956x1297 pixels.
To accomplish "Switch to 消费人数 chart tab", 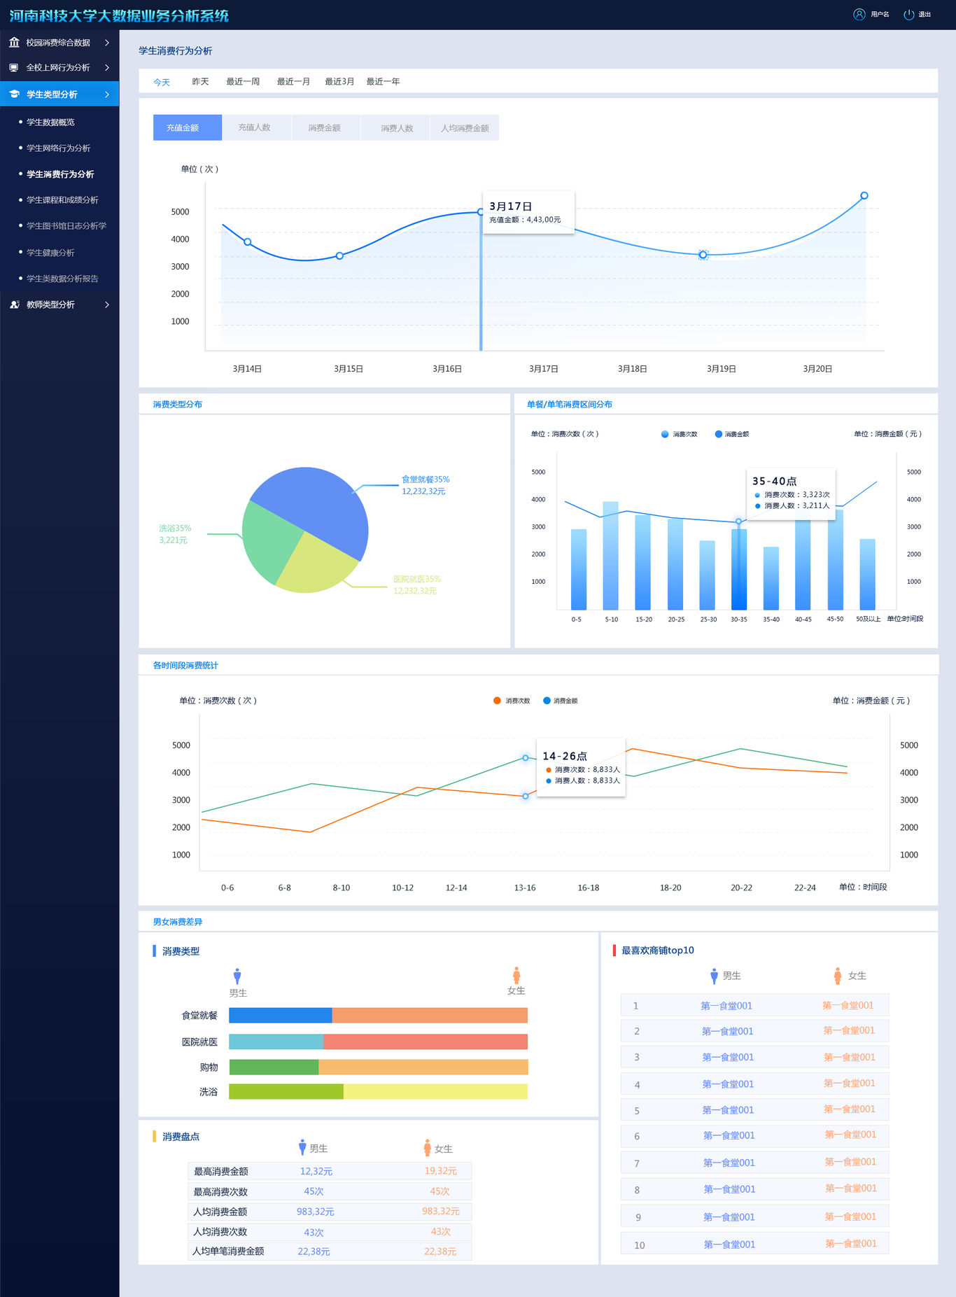I will click(395, 127).
